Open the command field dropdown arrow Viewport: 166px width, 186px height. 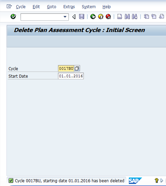tap(65, 17)
